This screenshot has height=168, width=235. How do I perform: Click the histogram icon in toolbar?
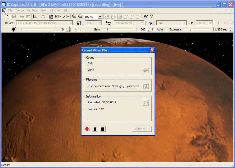pos(35,17)
